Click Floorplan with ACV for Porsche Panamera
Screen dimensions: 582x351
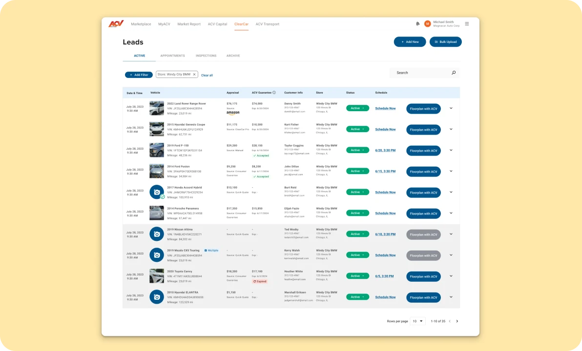[x=423, y=214]
